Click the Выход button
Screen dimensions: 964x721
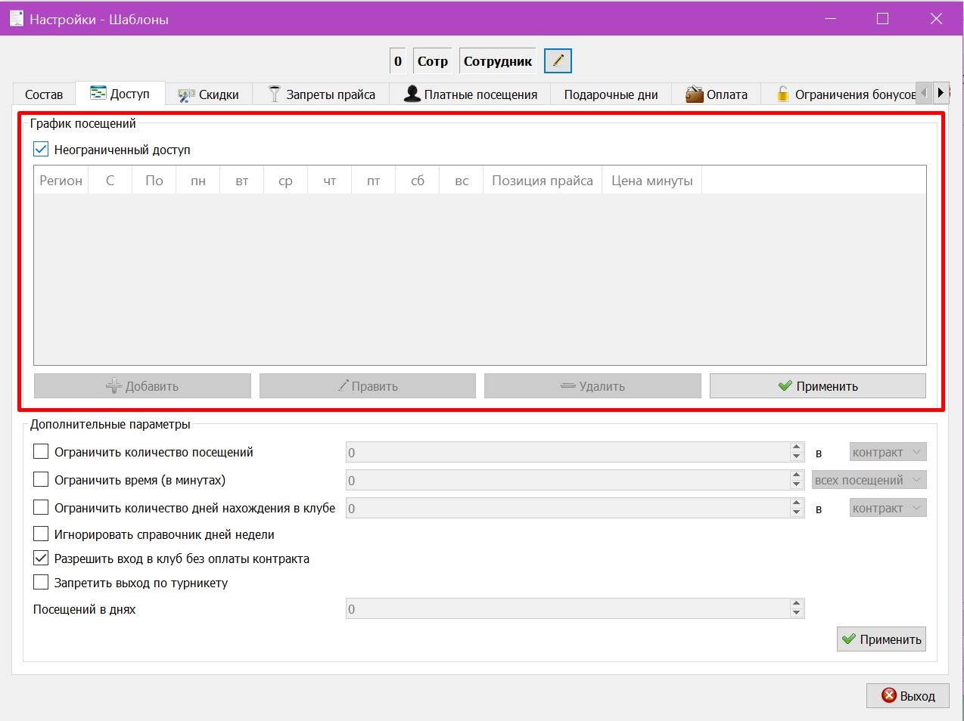click(x=908, y=695)
